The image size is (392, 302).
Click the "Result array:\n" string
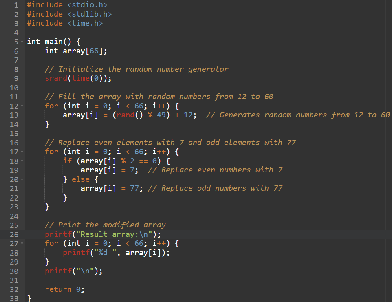[114, 234]
